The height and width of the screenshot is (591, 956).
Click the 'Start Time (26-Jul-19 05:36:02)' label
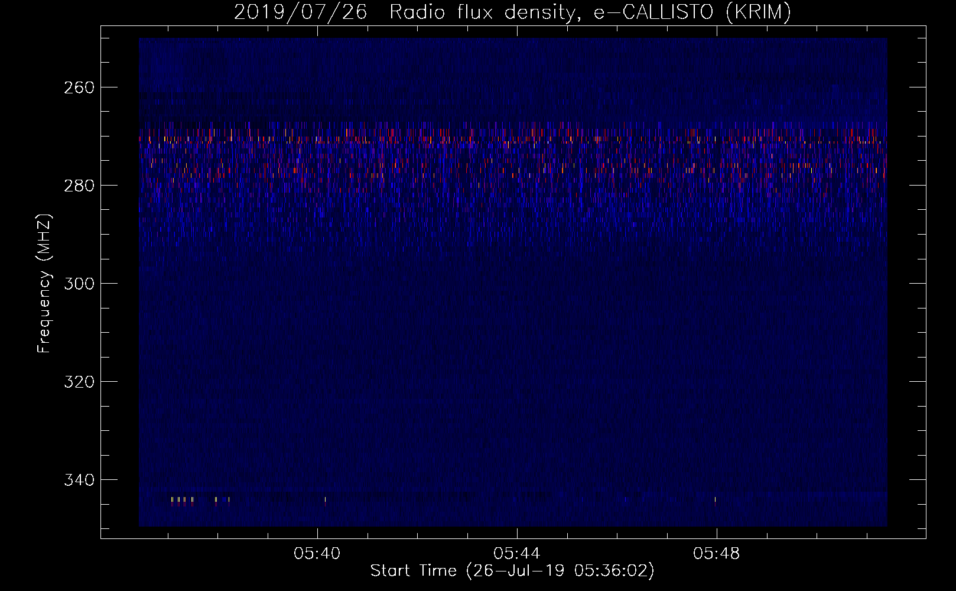[x=512, y=571]
